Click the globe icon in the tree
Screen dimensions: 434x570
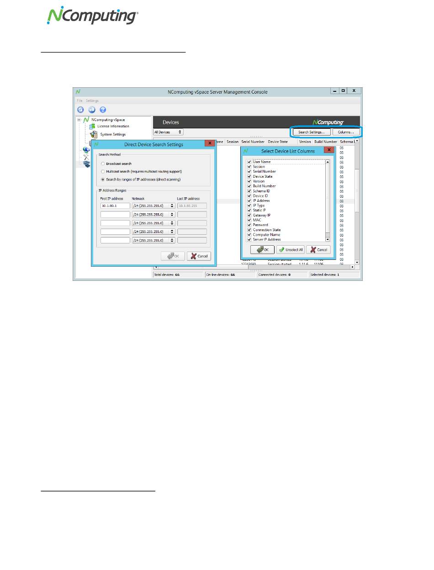click(x=86, y=149)
